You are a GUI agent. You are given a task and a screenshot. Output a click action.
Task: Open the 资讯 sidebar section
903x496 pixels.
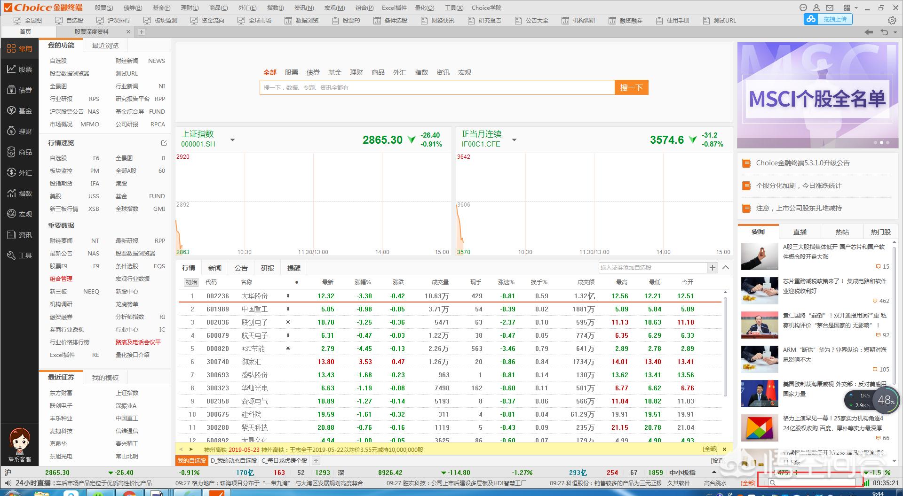[x=19, y=235]
